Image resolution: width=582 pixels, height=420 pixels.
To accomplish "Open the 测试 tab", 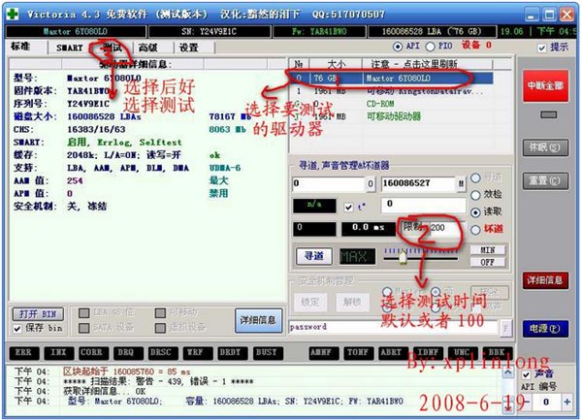I will click(x=113, y=48).
